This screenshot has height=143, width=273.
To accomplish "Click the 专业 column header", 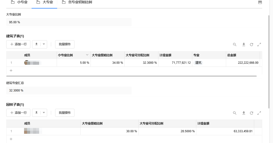I will point(209,55).
